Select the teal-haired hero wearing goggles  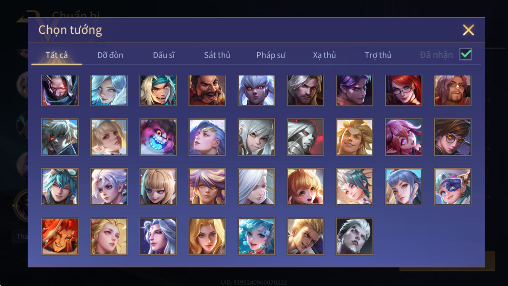[60, 187]
